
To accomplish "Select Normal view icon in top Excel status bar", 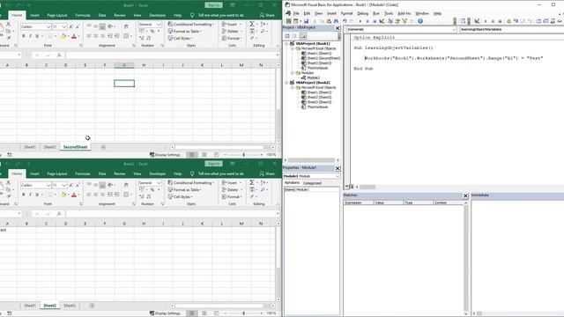I will tap(192, 155).
